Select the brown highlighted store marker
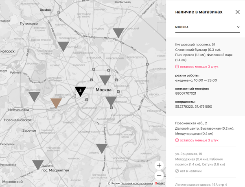The height and width of the screenshot is (187, 245). [x=55, y=103]
